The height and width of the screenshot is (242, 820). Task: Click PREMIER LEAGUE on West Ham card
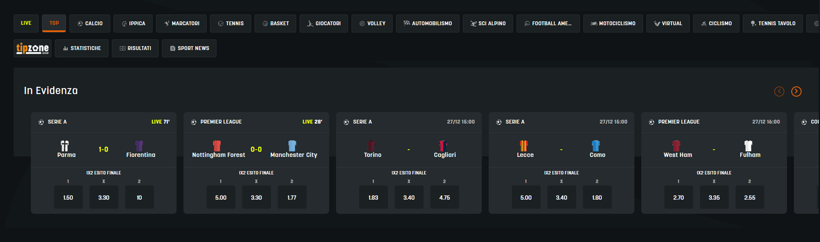click(679, 122)
